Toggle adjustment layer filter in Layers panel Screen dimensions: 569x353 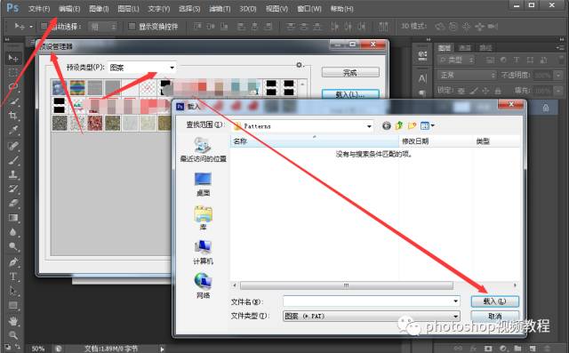point(503,60)
